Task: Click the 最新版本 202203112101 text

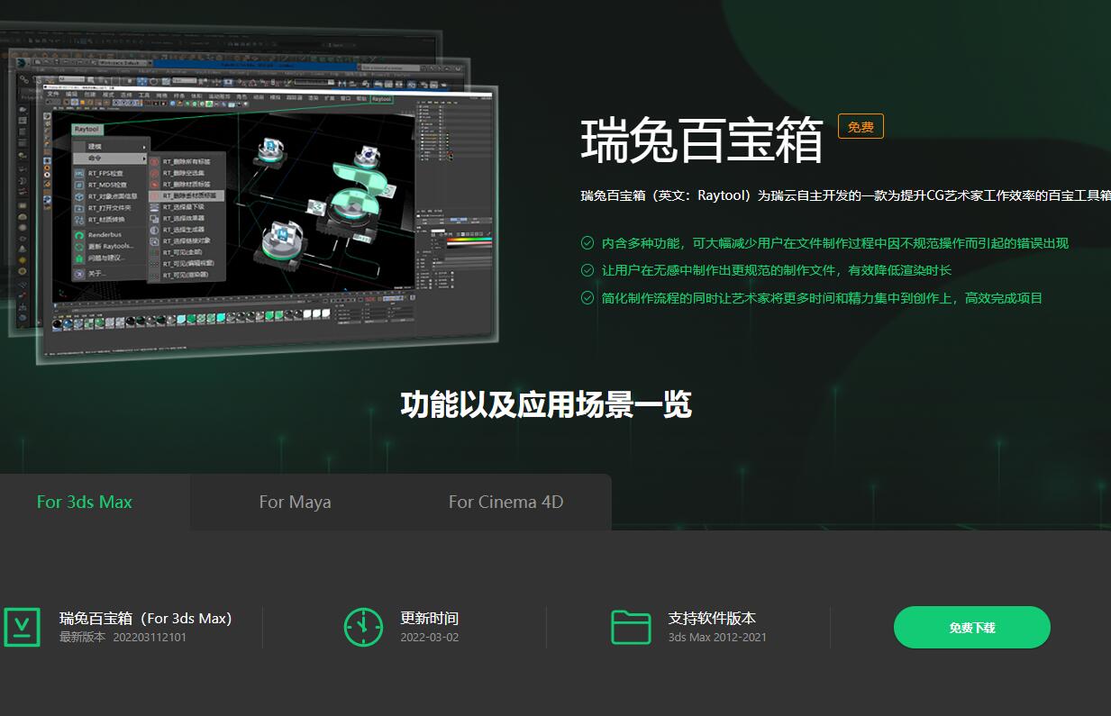Action: pyautogui.click(x=123, y=638)
